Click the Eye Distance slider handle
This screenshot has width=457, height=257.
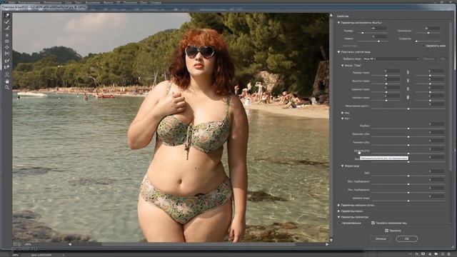tap(408, 109)
